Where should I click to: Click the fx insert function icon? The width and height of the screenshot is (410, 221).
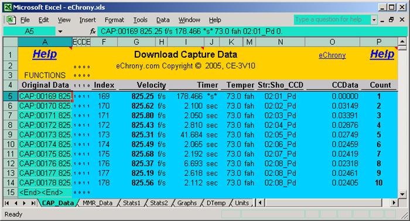(93, 32)
